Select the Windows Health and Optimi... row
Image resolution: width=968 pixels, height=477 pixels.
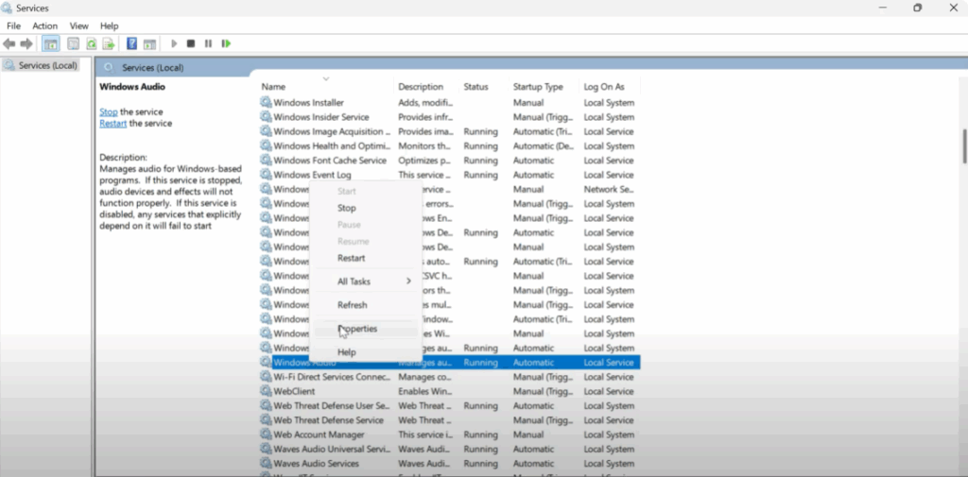[x=449, y=145]
